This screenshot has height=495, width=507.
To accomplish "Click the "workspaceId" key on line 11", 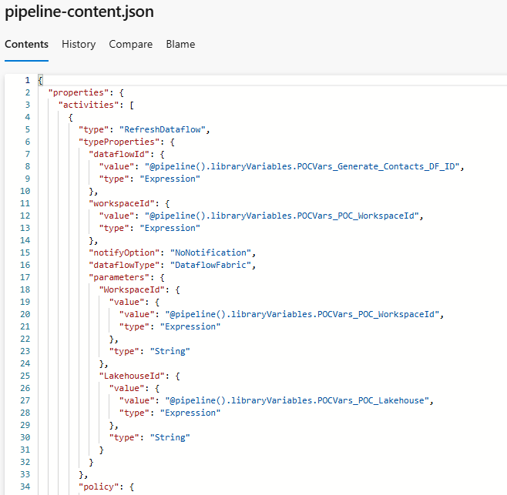I will pos(122,203).
